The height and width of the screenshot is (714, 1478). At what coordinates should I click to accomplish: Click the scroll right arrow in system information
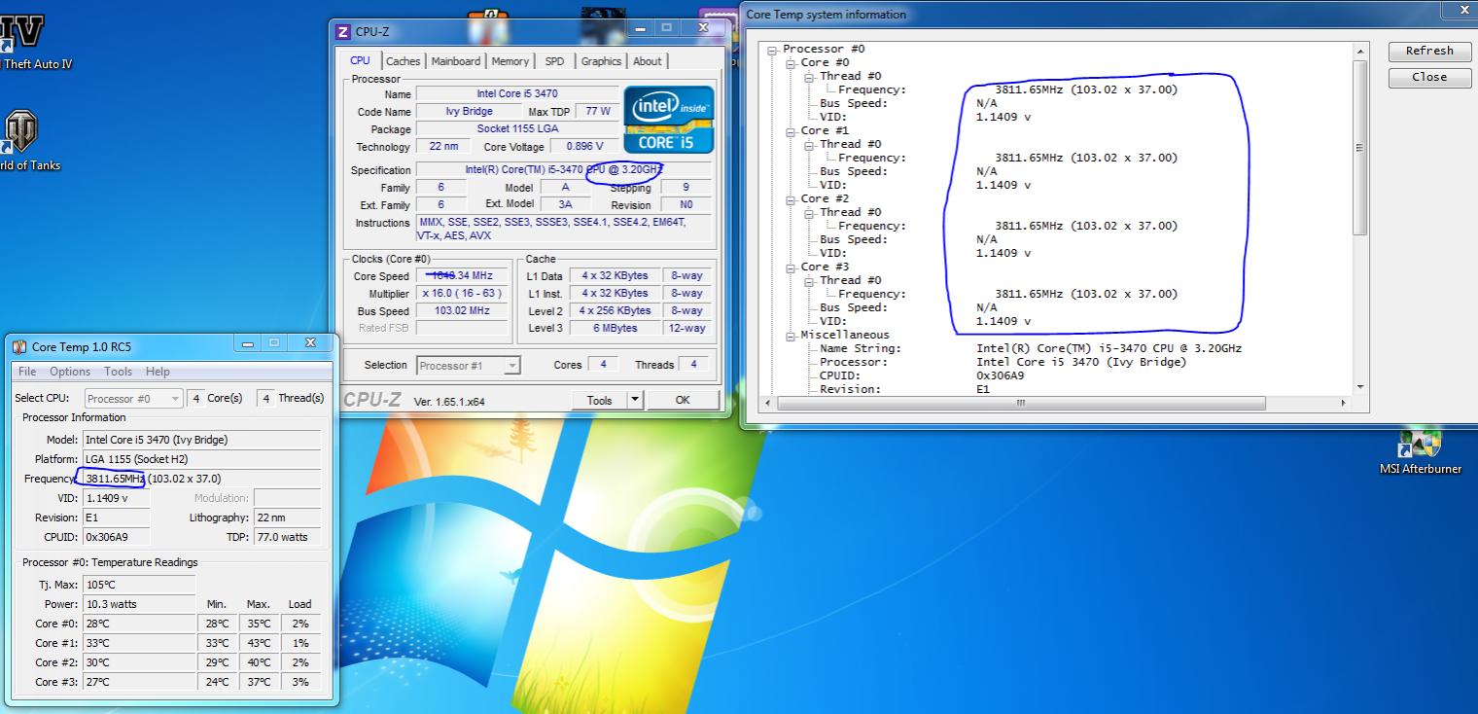tap(1344, 402)
